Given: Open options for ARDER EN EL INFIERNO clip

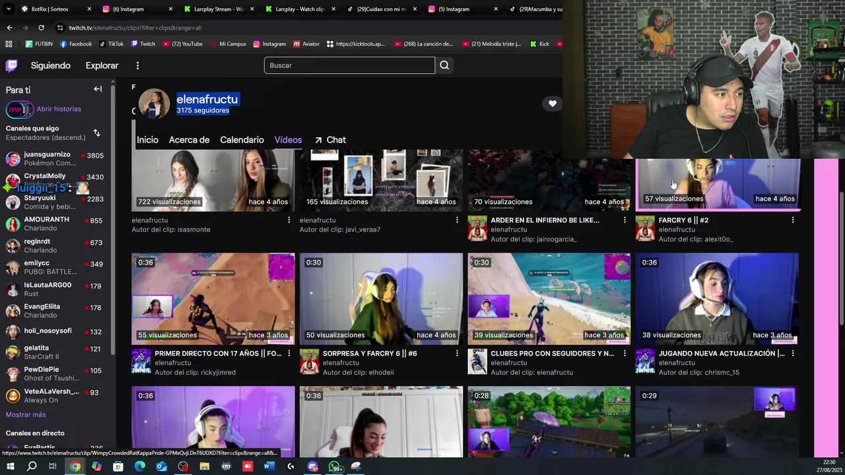Looking at the screenshot, I should pyautogui.click(x=625, y=220).
